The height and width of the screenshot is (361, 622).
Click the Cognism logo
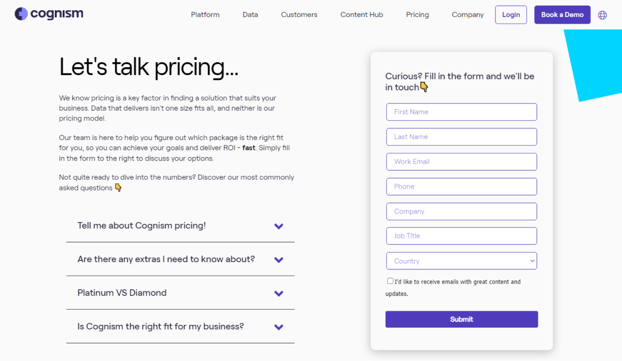(x=49, y=14)
